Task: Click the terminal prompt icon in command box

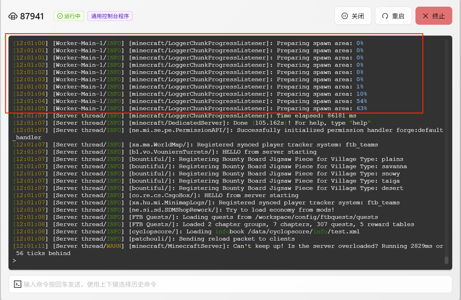Action: (x=17, y=284)
